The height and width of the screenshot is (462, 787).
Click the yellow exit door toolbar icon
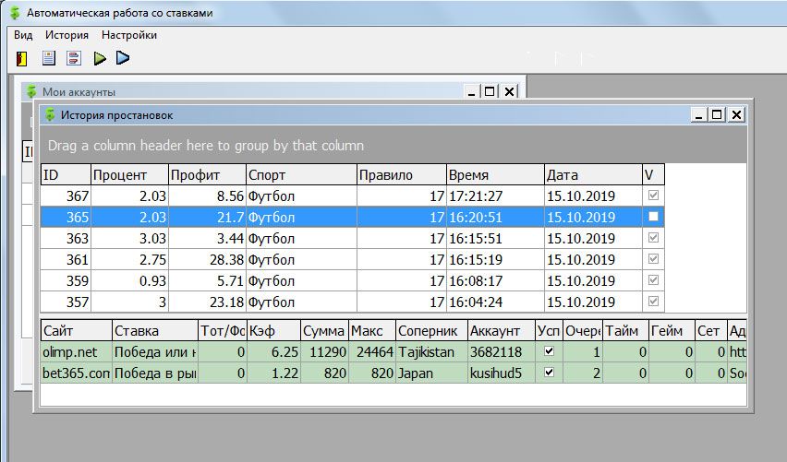(23, 58)
